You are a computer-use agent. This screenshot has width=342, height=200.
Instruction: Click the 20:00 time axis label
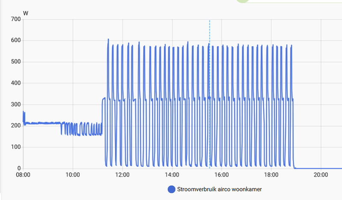tap(321, 175)
